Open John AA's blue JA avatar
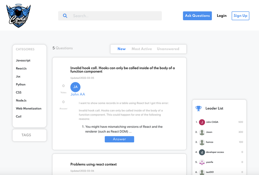The width and height of the screenshot is (259, 175). click(x=75, y=87)
